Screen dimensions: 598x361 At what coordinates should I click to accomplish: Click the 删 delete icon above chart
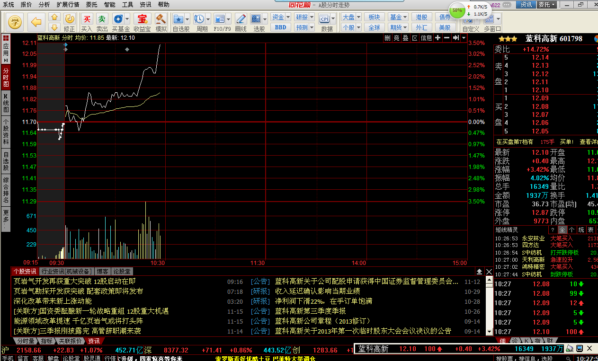(388, 38)
